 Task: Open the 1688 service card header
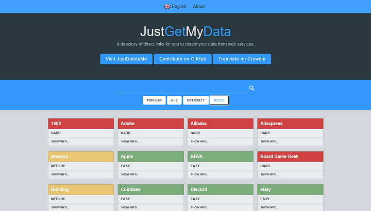[81, 124]
